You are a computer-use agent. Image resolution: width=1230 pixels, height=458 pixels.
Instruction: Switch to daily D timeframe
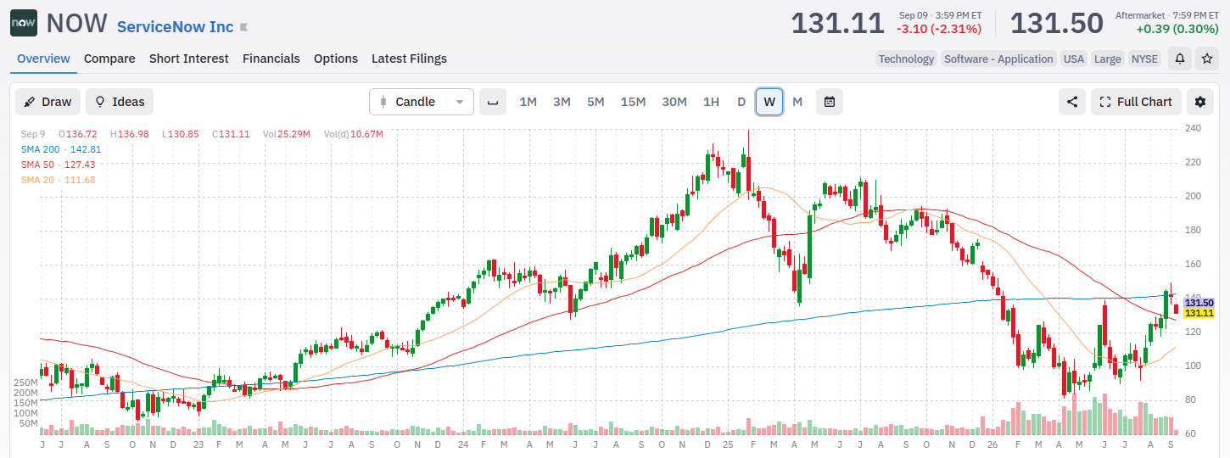click(x=741, y=102)
